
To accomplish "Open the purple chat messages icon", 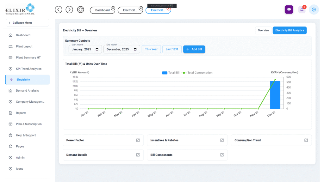I will (x=289, y=9).
